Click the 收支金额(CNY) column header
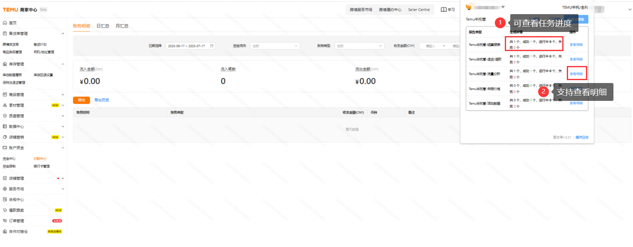 click(x=353, y=112)
